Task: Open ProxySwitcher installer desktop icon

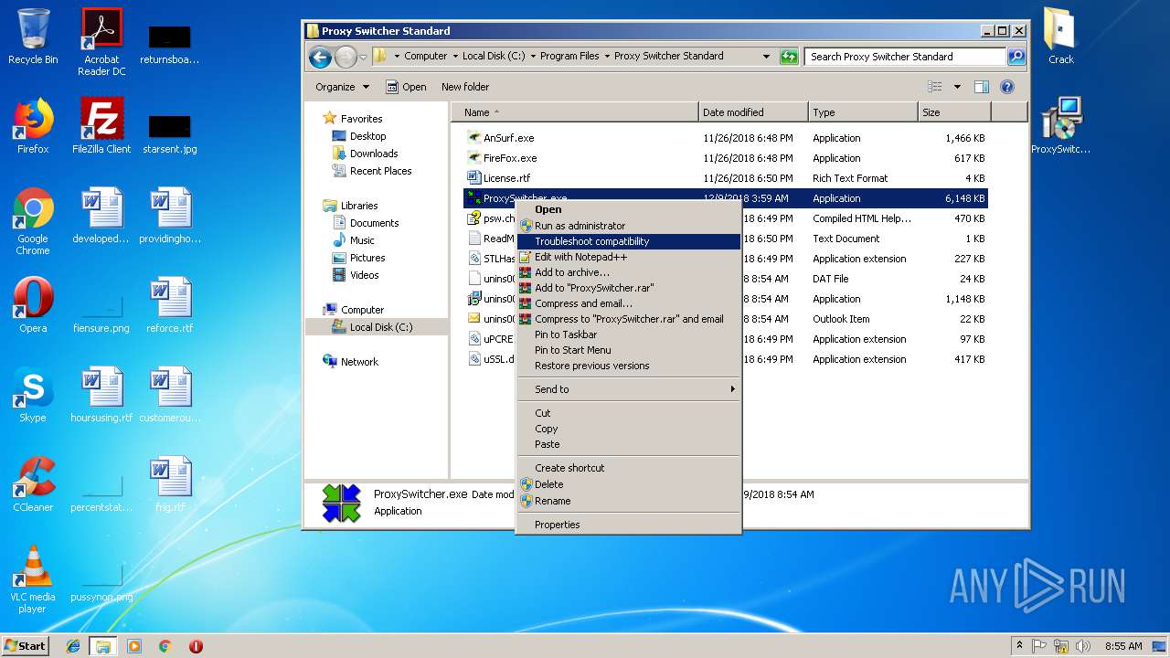Action: 1061,126
